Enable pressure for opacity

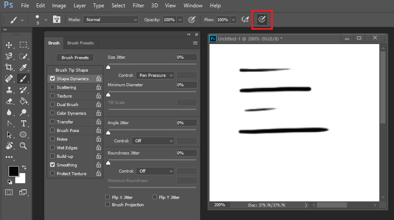192,20
